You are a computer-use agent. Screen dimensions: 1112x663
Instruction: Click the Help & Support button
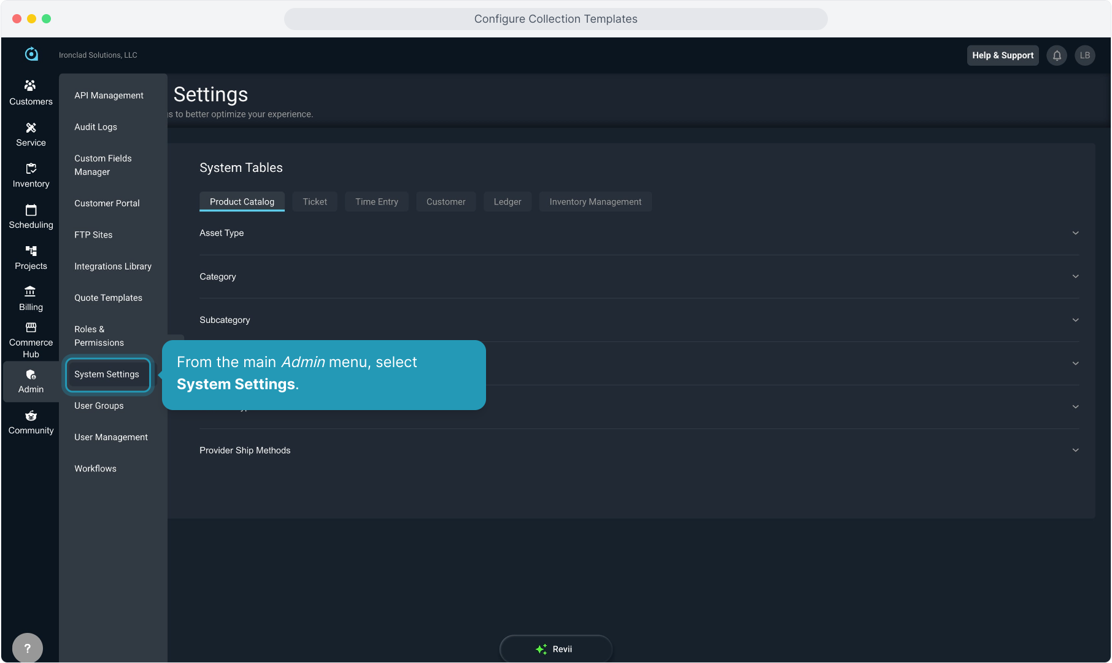click(1002, 55)
